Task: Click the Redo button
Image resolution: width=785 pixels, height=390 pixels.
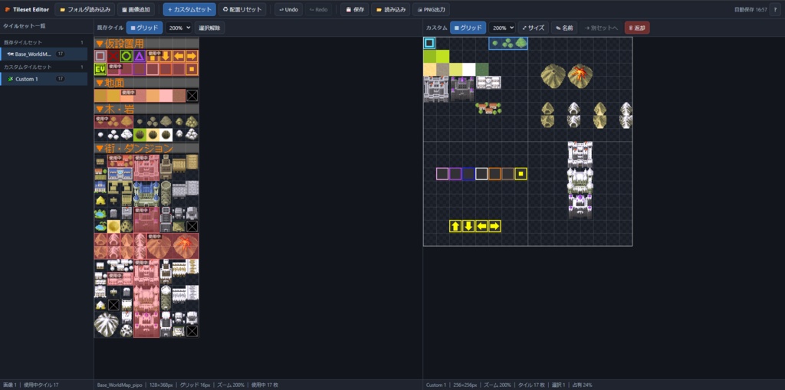Action: (x=318, y=9)
